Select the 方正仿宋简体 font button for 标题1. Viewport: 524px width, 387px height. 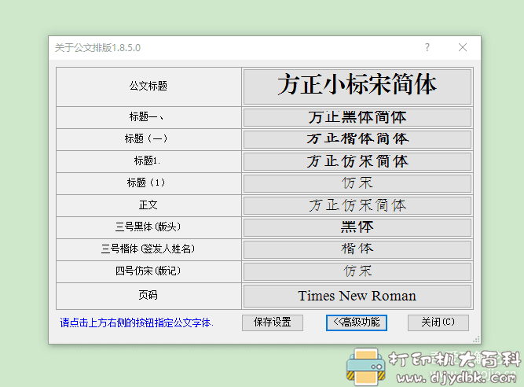point(357,161)
